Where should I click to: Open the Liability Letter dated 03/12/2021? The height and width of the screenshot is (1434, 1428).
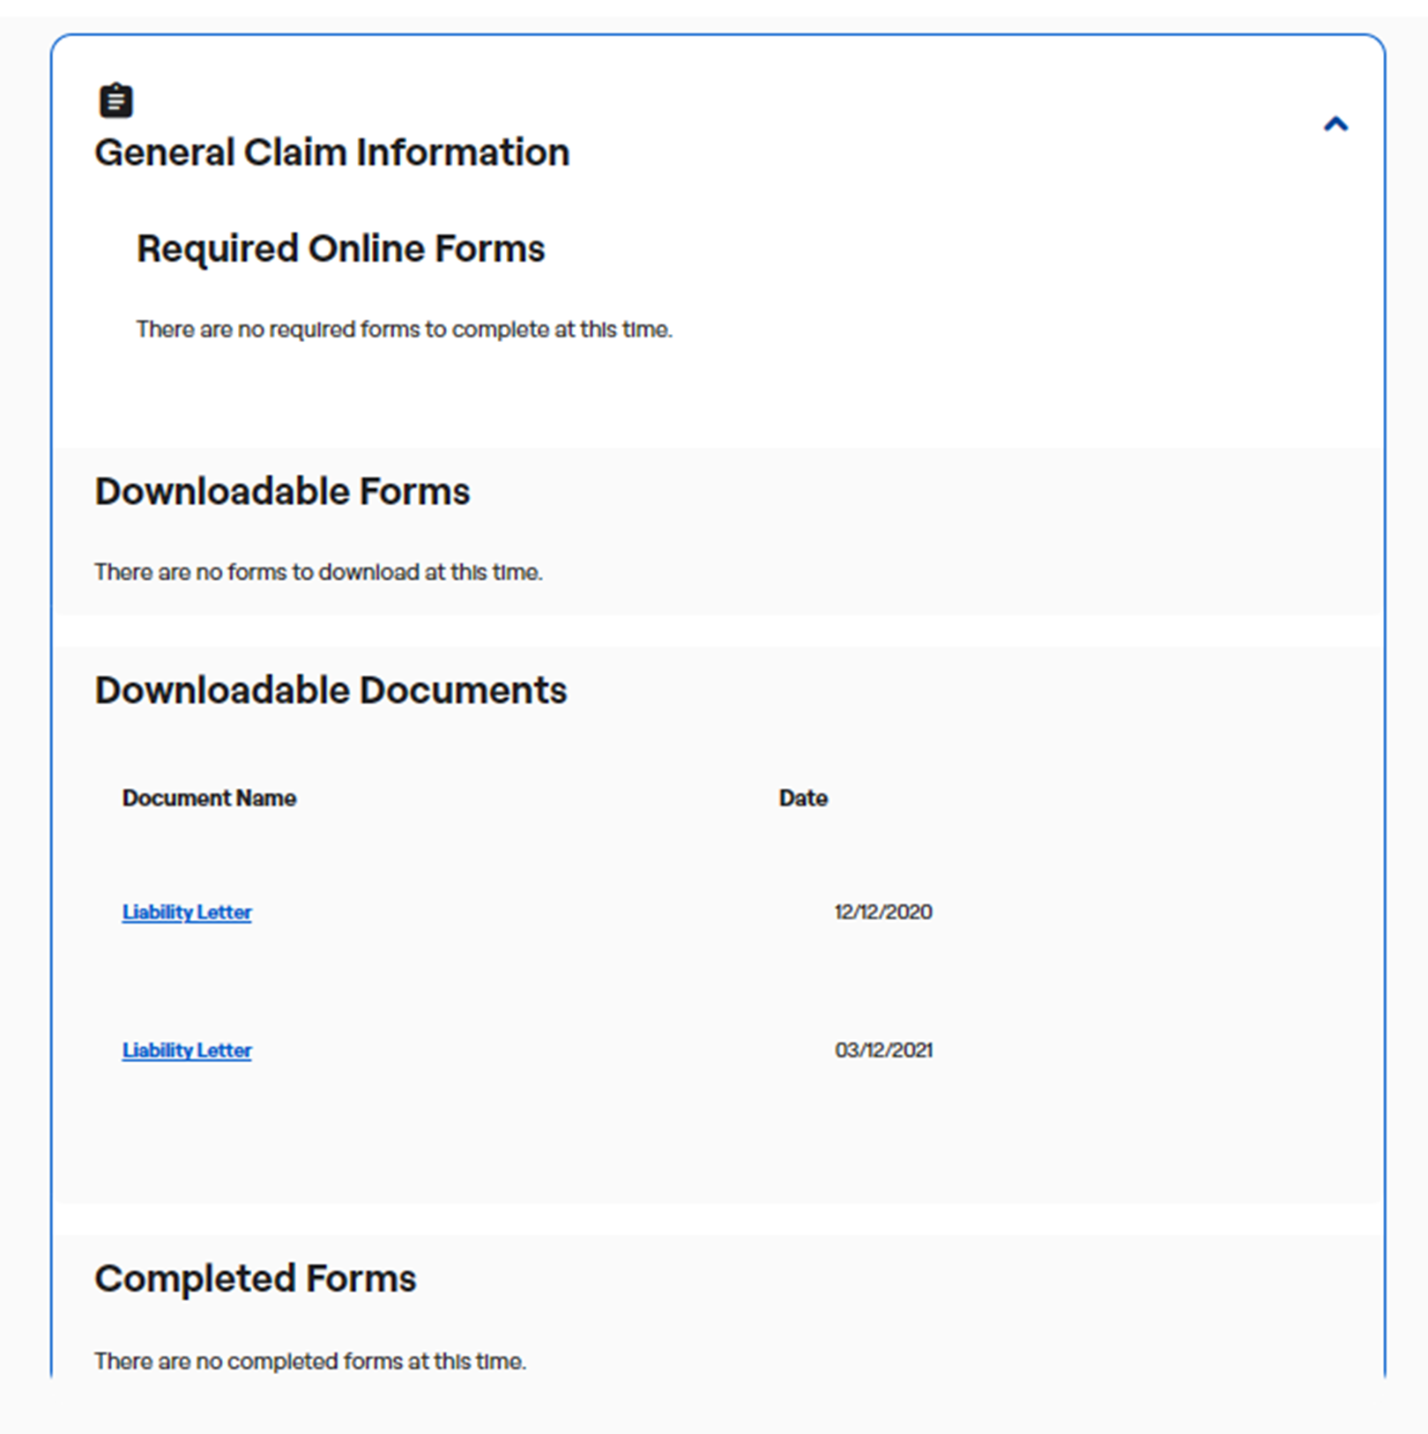187,1051
